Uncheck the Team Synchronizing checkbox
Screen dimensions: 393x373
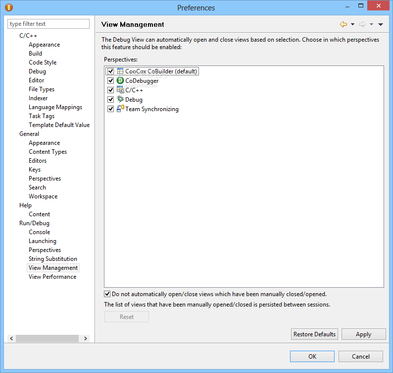click(x=110, y=109)
